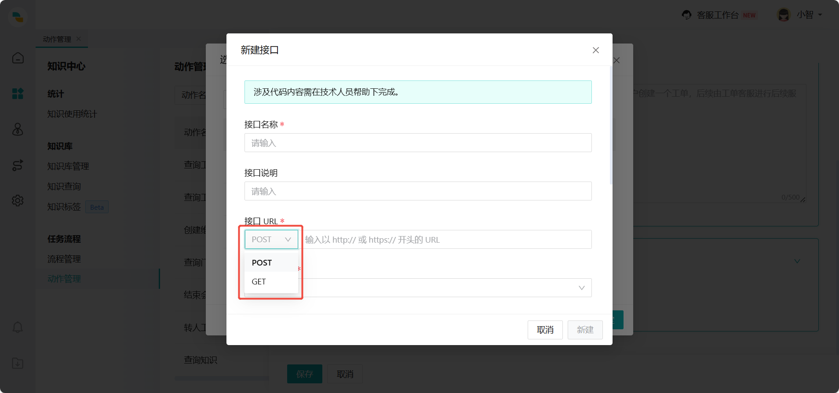Click the 知识中心 heading
Viewport: 839px width, 393px height.
click(x=66, y=66)
